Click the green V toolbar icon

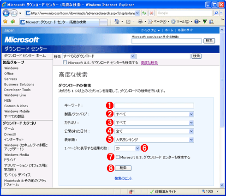205,22
